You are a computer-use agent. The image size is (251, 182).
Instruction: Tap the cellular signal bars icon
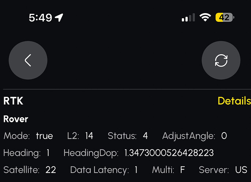coord(188,17)
